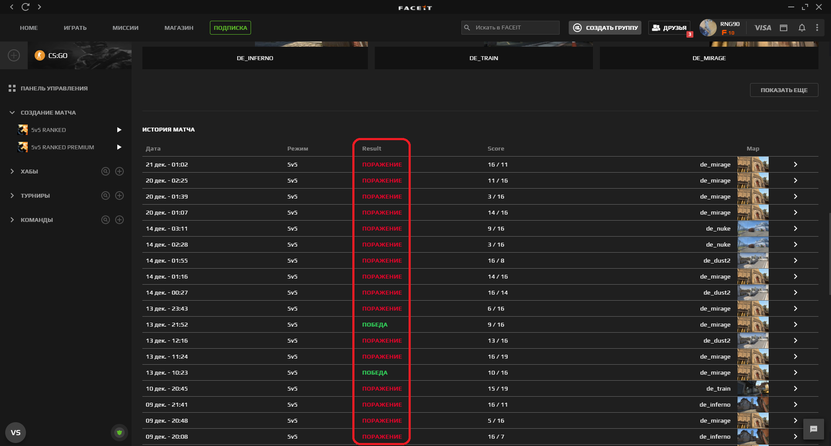Add a new game with the plus icon

click(14, 55)
